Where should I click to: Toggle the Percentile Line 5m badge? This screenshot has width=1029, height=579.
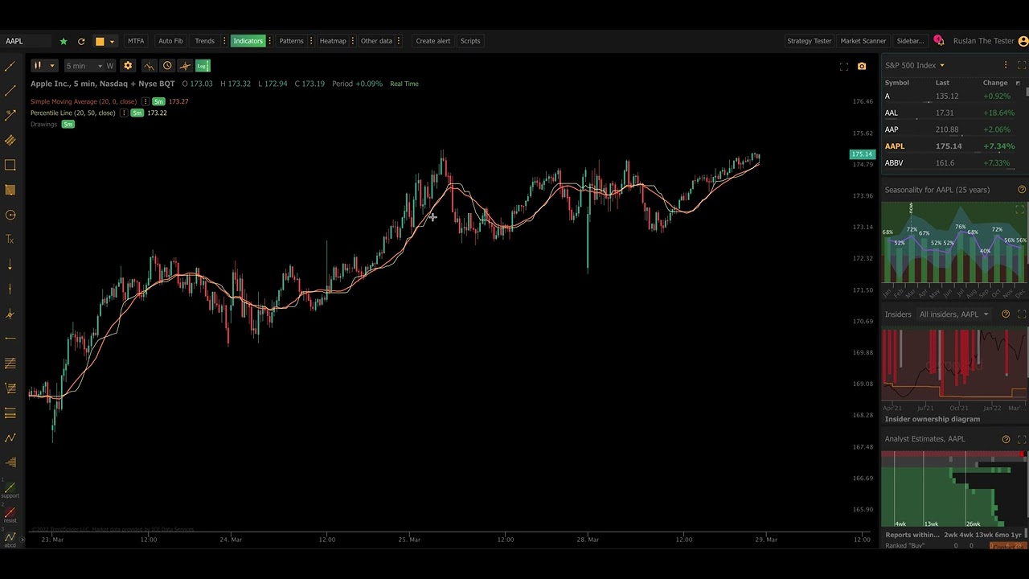pos(137,113)
